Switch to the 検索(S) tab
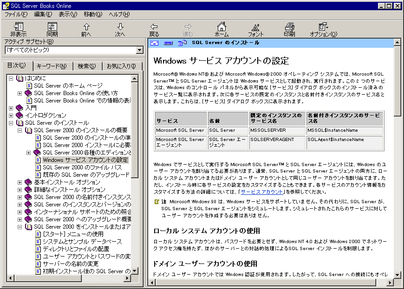Screen dimensions: 404x289 (x=87, y=66)
